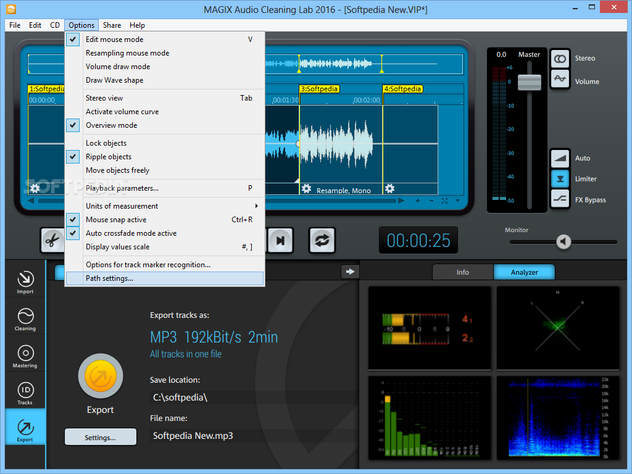Screen dimensions: 632x474
Task: Open the Edit menu
Action: [35, 25]
